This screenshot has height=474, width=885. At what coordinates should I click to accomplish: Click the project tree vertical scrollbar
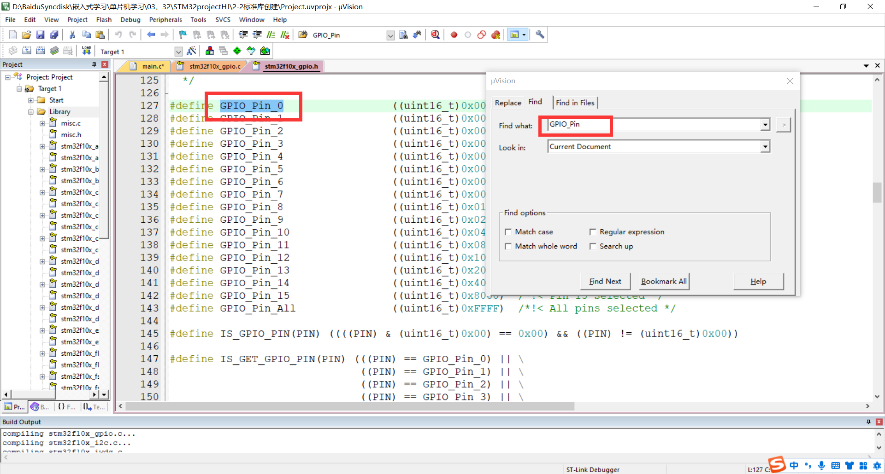[104, 160]
